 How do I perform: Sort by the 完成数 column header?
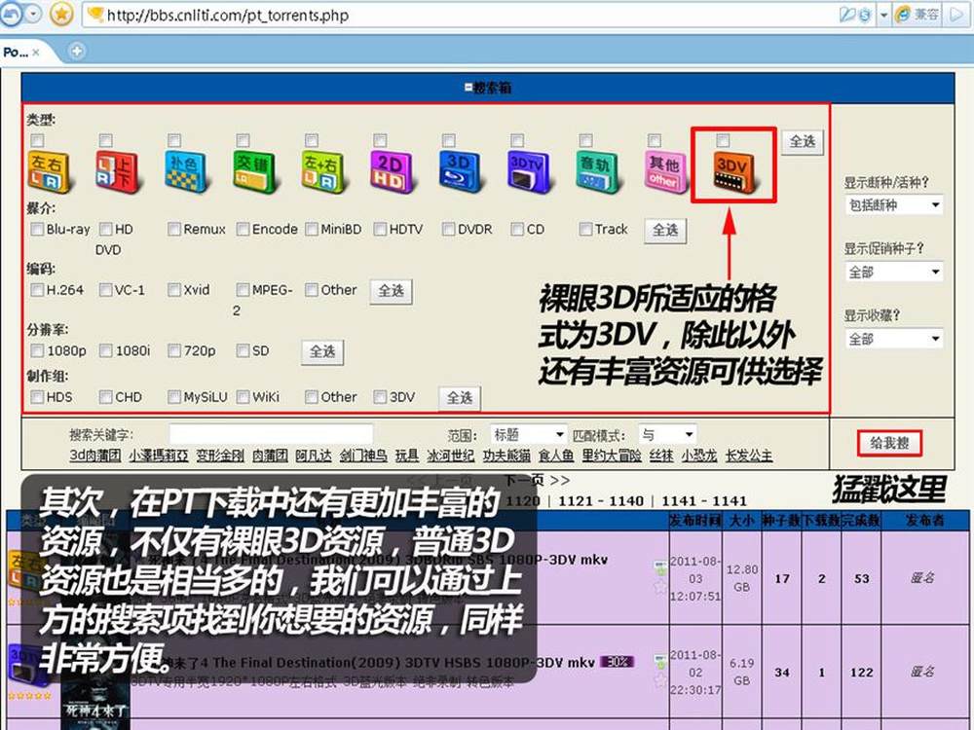pyautogui.click(x=861, y=521)
